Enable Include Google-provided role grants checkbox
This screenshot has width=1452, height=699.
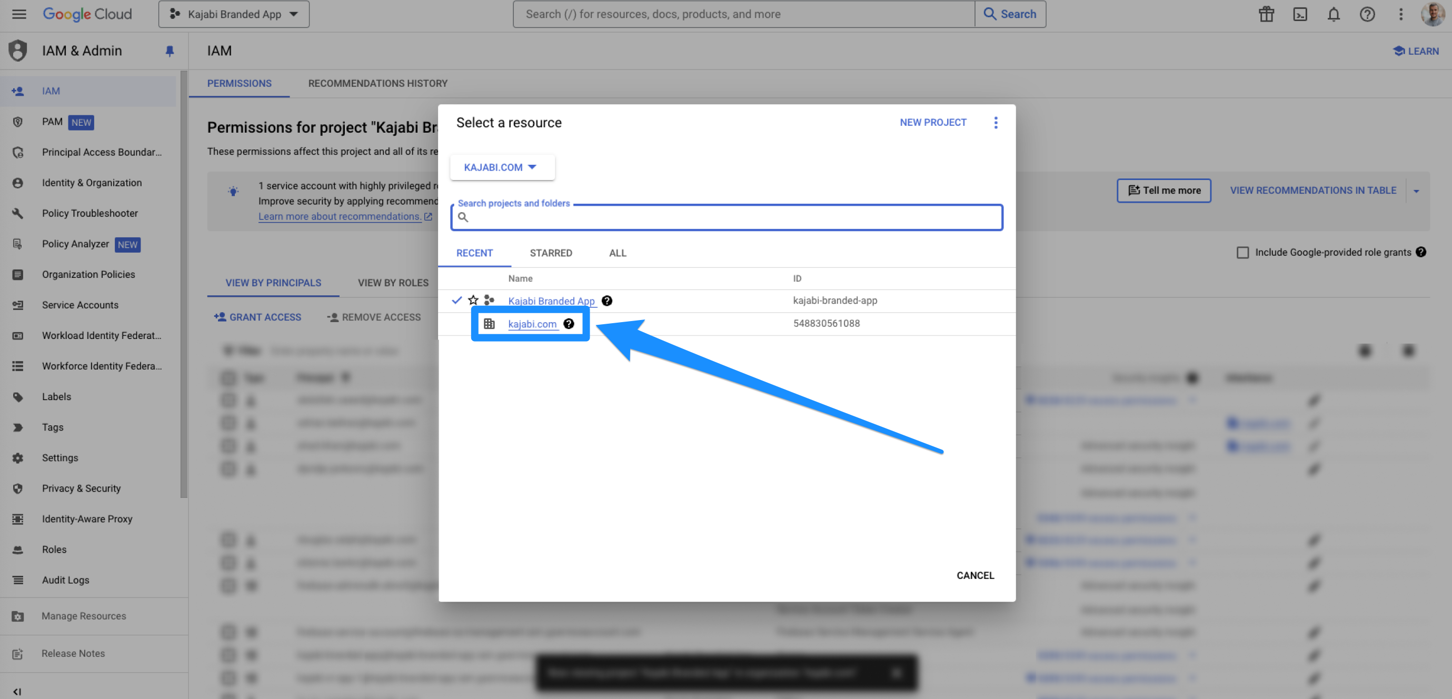tap(1242, 252)
